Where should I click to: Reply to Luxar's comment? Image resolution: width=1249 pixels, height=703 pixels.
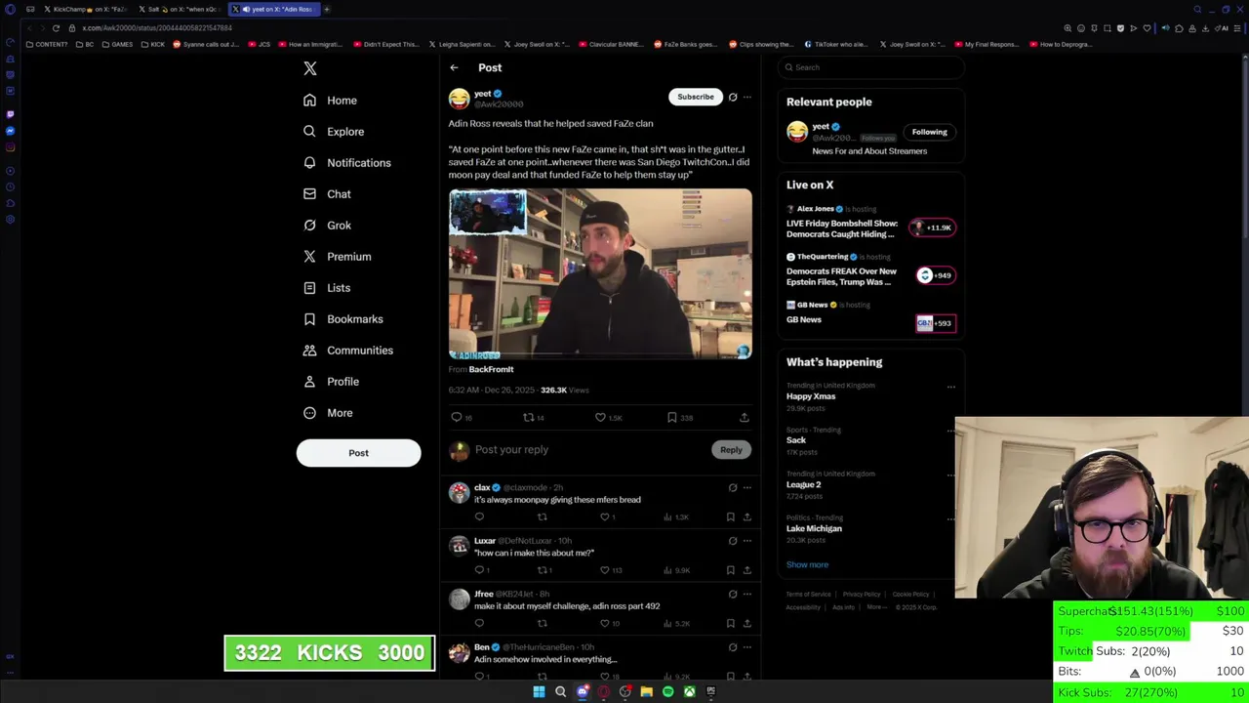pyautogui.click(x=479, y=570)
